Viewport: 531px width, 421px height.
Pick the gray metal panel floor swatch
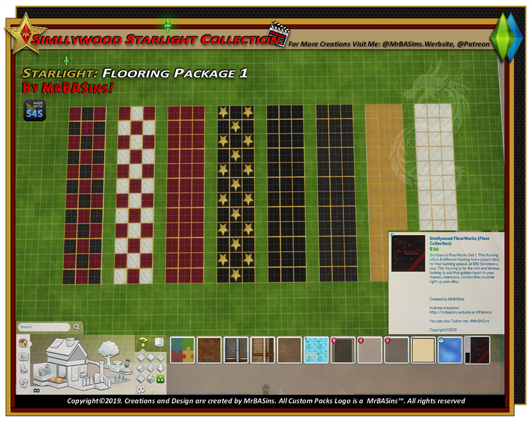pos(236,350)
